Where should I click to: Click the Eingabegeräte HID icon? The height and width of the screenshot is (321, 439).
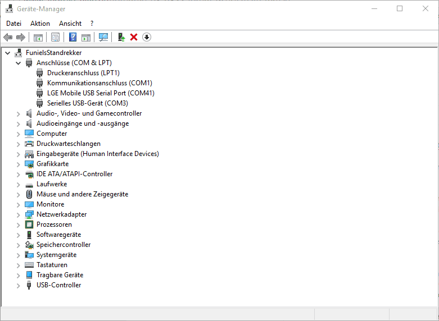[29, 154]
